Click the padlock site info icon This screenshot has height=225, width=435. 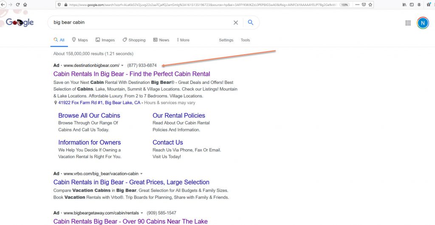[x=66, y=5]
